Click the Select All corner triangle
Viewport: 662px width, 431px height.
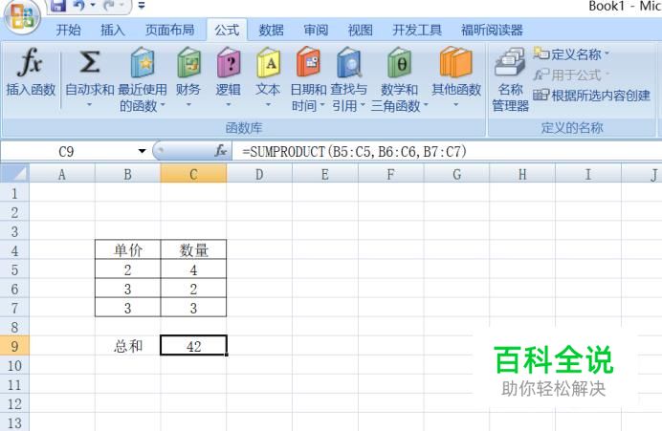point(14,174)
